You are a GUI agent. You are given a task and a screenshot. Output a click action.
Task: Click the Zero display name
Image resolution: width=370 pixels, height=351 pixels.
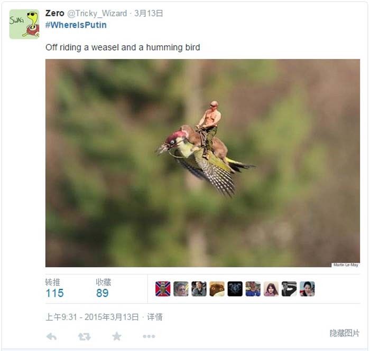point(55,13)
